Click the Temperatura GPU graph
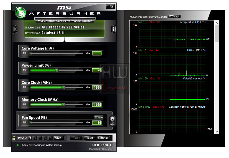Screen dimensions: 229x158 click(x=172, y=36)
